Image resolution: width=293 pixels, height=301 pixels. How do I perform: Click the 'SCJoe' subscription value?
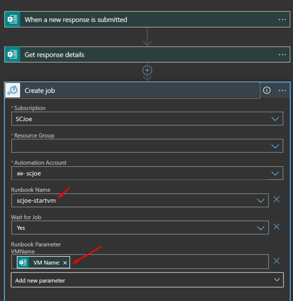(24, 119)
